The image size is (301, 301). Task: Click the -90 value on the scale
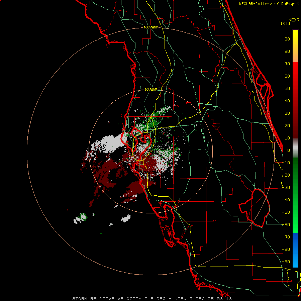click(286, 262)
